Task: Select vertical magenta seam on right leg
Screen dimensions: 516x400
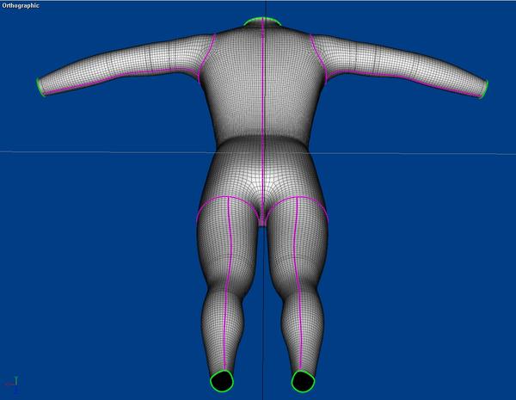Action: click(298, 283)
